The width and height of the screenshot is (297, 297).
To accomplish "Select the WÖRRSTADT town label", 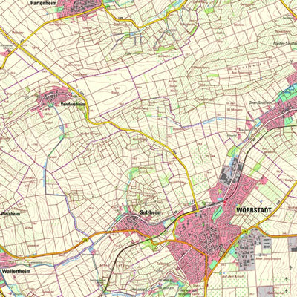I will [x=254, y=210].
